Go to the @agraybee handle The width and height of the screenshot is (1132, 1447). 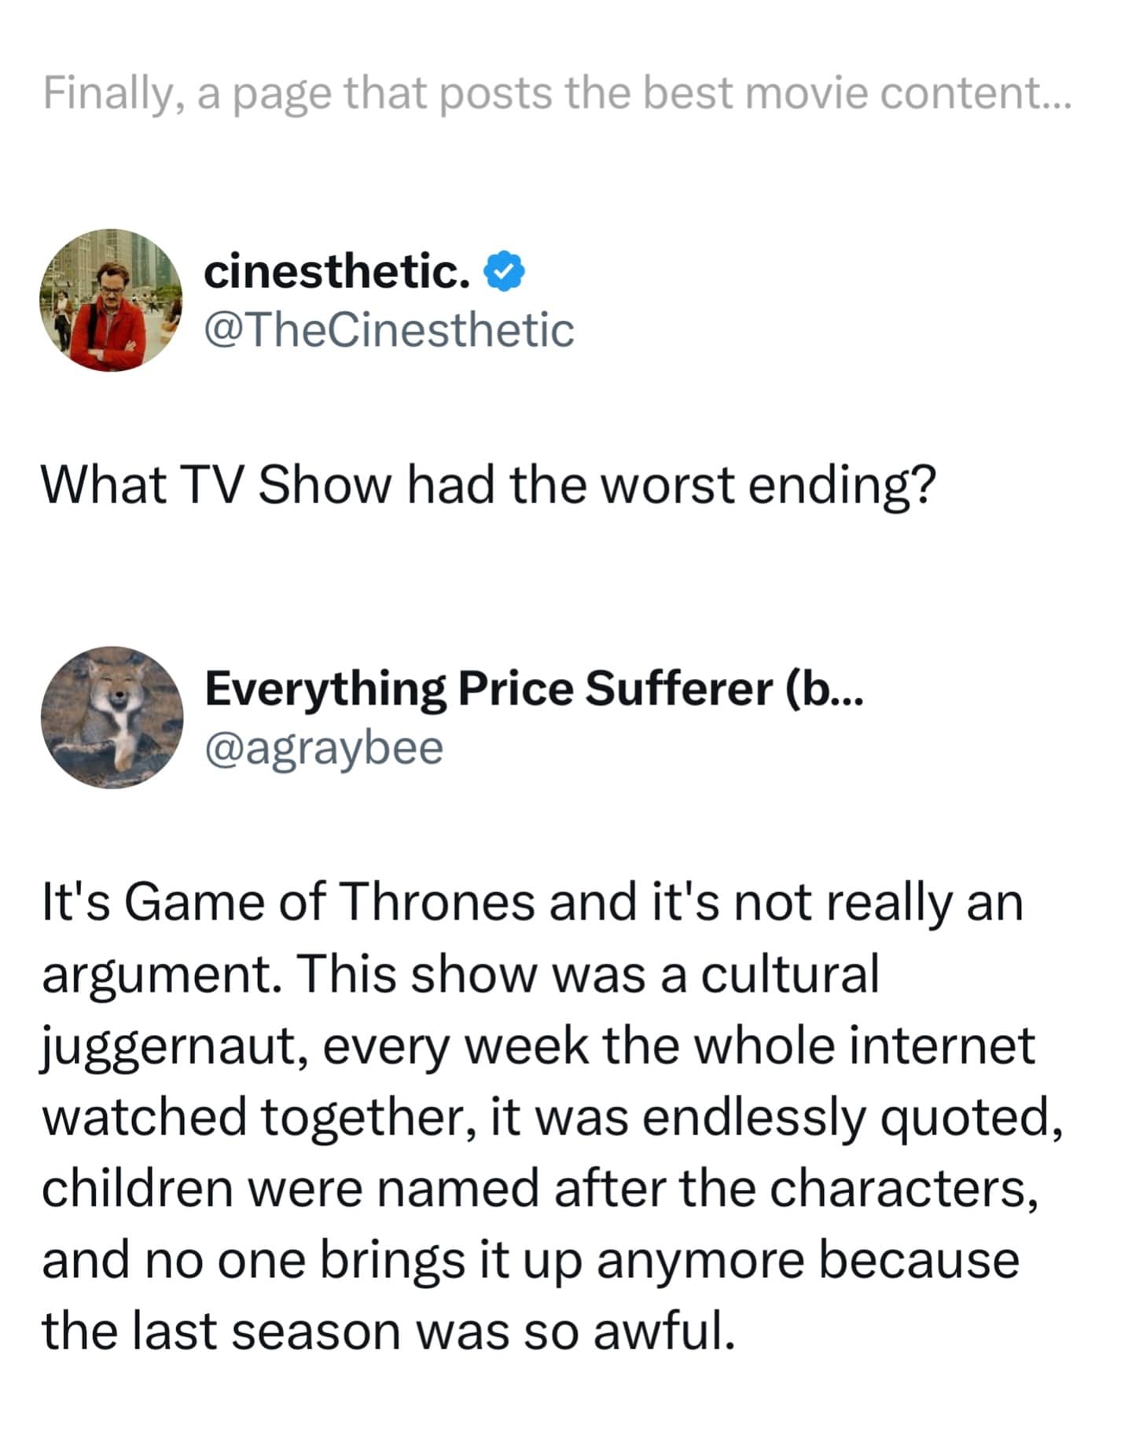tap(324, 747)
